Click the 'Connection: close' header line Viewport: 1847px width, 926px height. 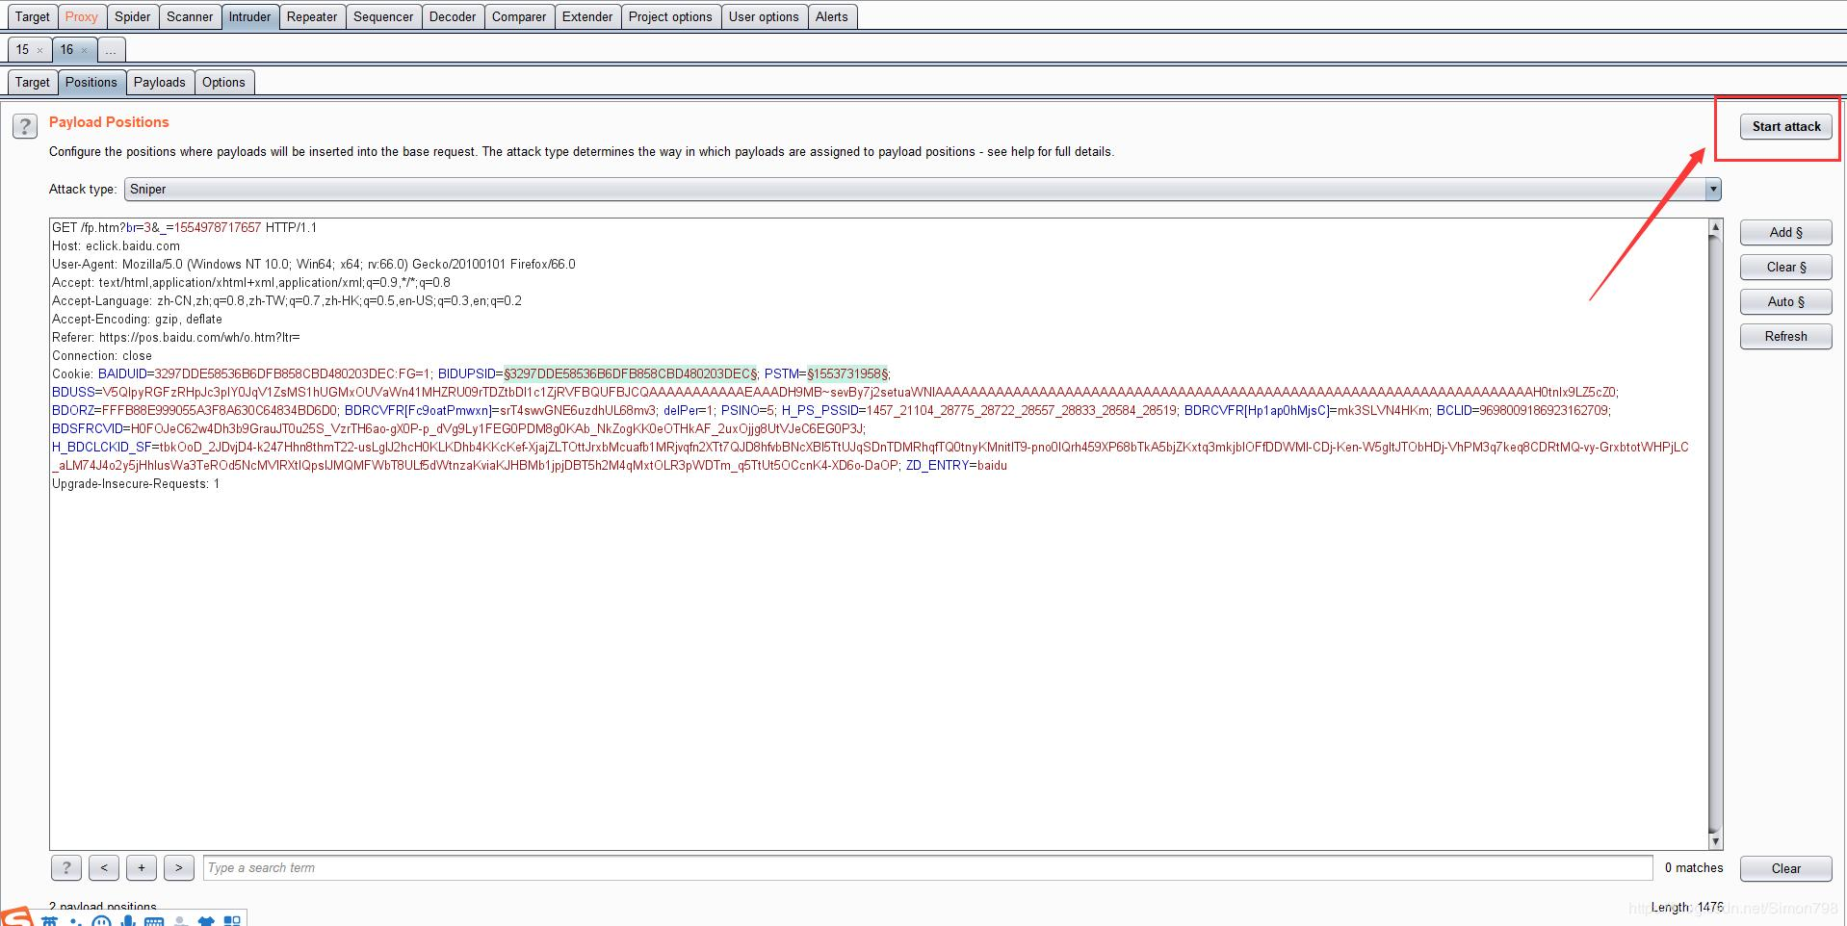pyautogui.click(x=102, y=355)
